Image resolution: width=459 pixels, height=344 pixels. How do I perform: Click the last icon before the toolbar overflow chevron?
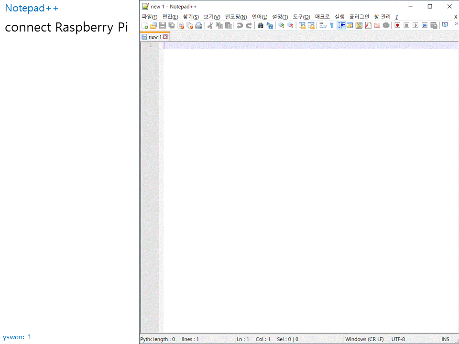[x=445, y=25]
